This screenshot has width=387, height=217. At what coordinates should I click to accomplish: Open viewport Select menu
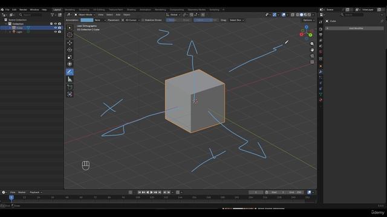click(109, 14)
